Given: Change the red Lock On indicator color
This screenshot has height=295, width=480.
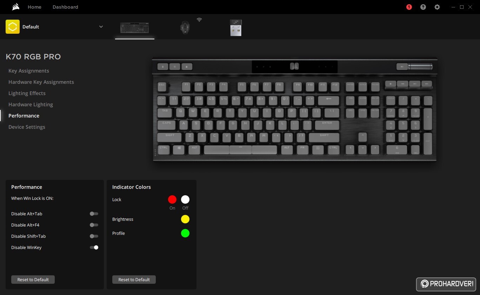Looking at the screenshot, I should coord(172,199).
